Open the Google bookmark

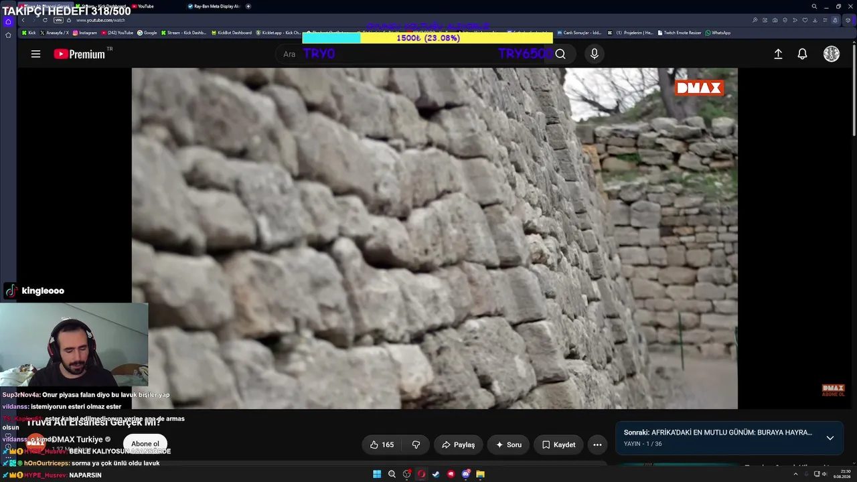[x=147, y=33]
